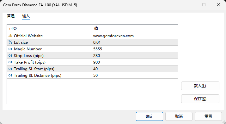Image resolution: width=226 pixels, height=124 pixels.
Task: Click the fraction icon beside Lot size
Action: [10, 42]
